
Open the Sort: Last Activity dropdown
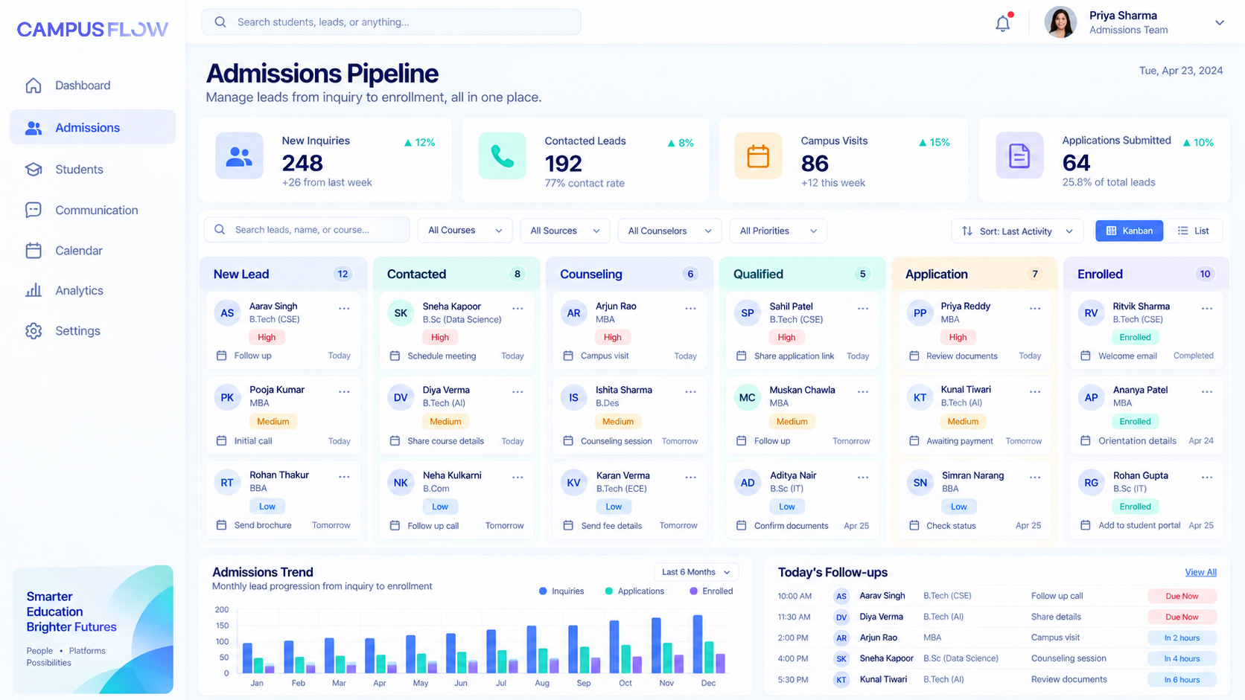coord(1016,231)
